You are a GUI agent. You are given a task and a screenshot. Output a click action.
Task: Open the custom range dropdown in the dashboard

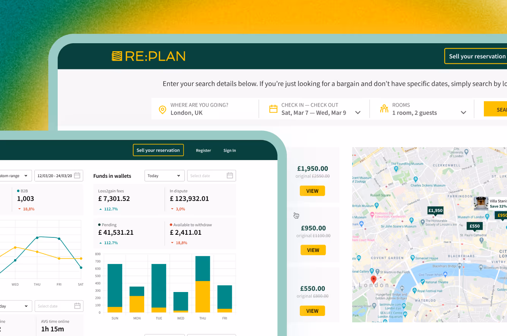pos(15,176)
